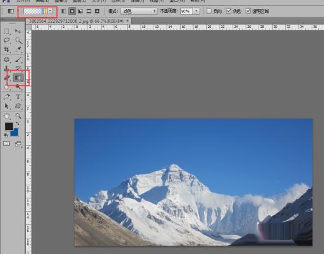
Task: Toggle the 透明区域 transparency checkbox
Action: click(x=248, y=11)
